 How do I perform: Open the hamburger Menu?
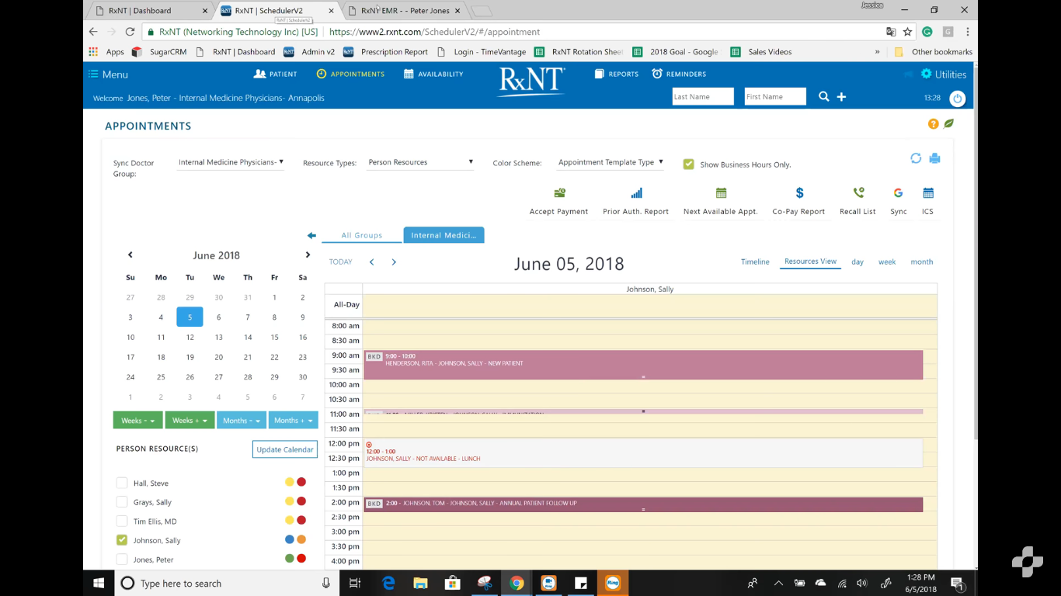108,74
